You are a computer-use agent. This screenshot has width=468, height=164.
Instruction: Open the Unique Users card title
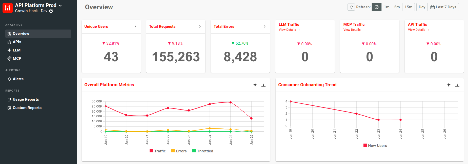pos(96,26)
